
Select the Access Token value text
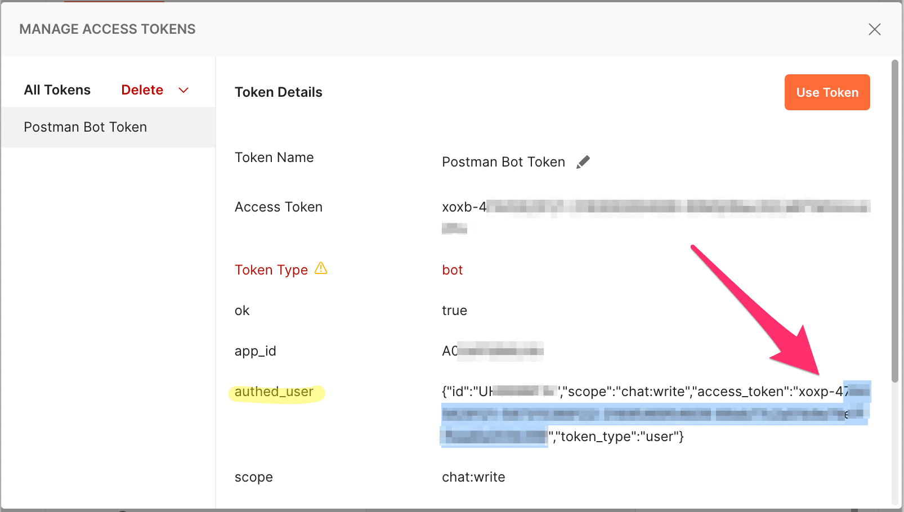[x=619, y=207]
